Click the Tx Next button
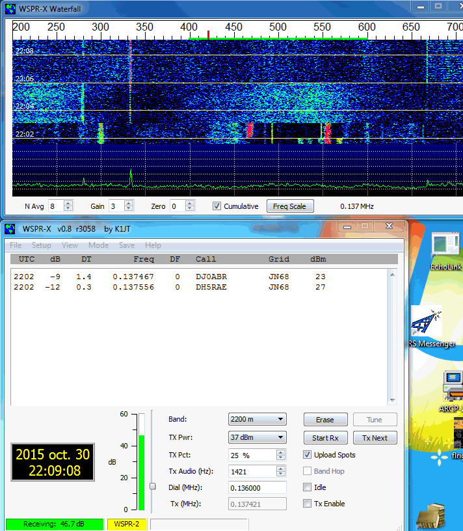The width and height of the screenshot is (463, 531). pos(375,438)
